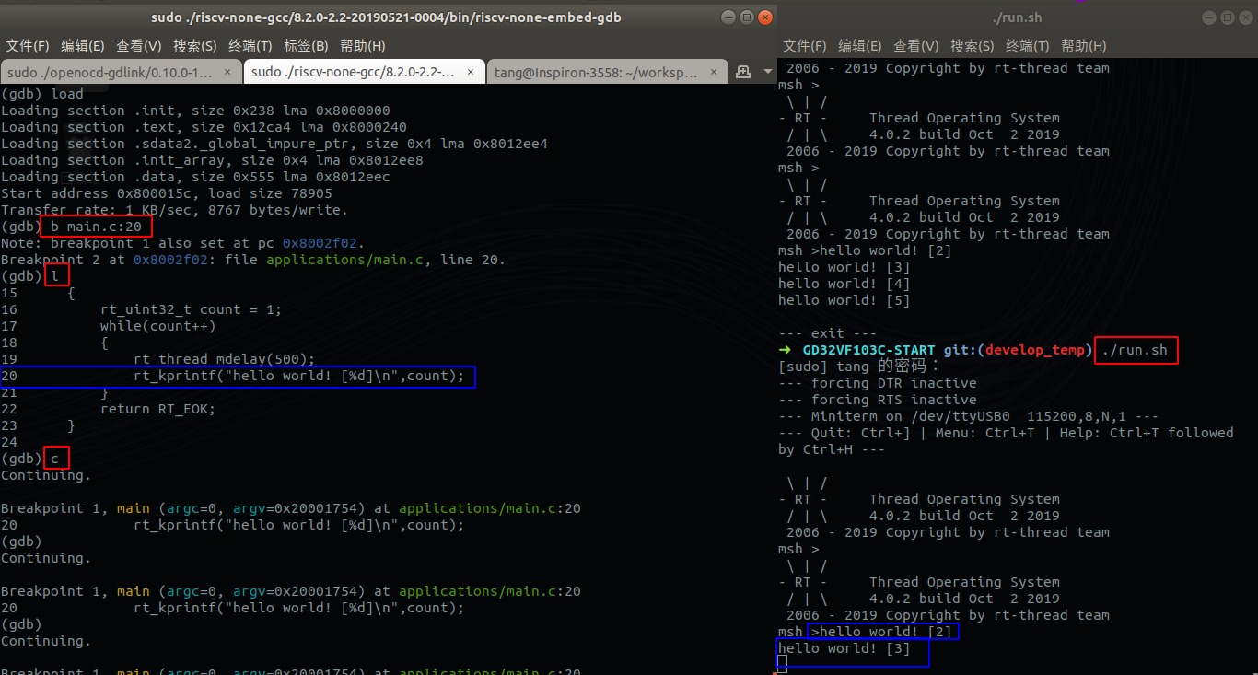
Task: Maximize the ./run.sh terminal window
Action: point(1228,17)
